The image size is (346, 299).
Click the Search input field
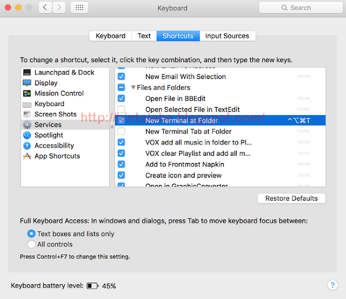tap(301, 8)
